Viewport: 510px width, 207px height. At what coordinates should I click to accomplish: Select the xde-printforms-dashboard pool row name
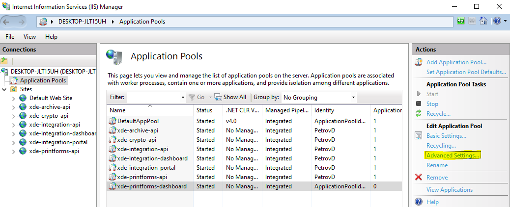[x=151, y=186]
